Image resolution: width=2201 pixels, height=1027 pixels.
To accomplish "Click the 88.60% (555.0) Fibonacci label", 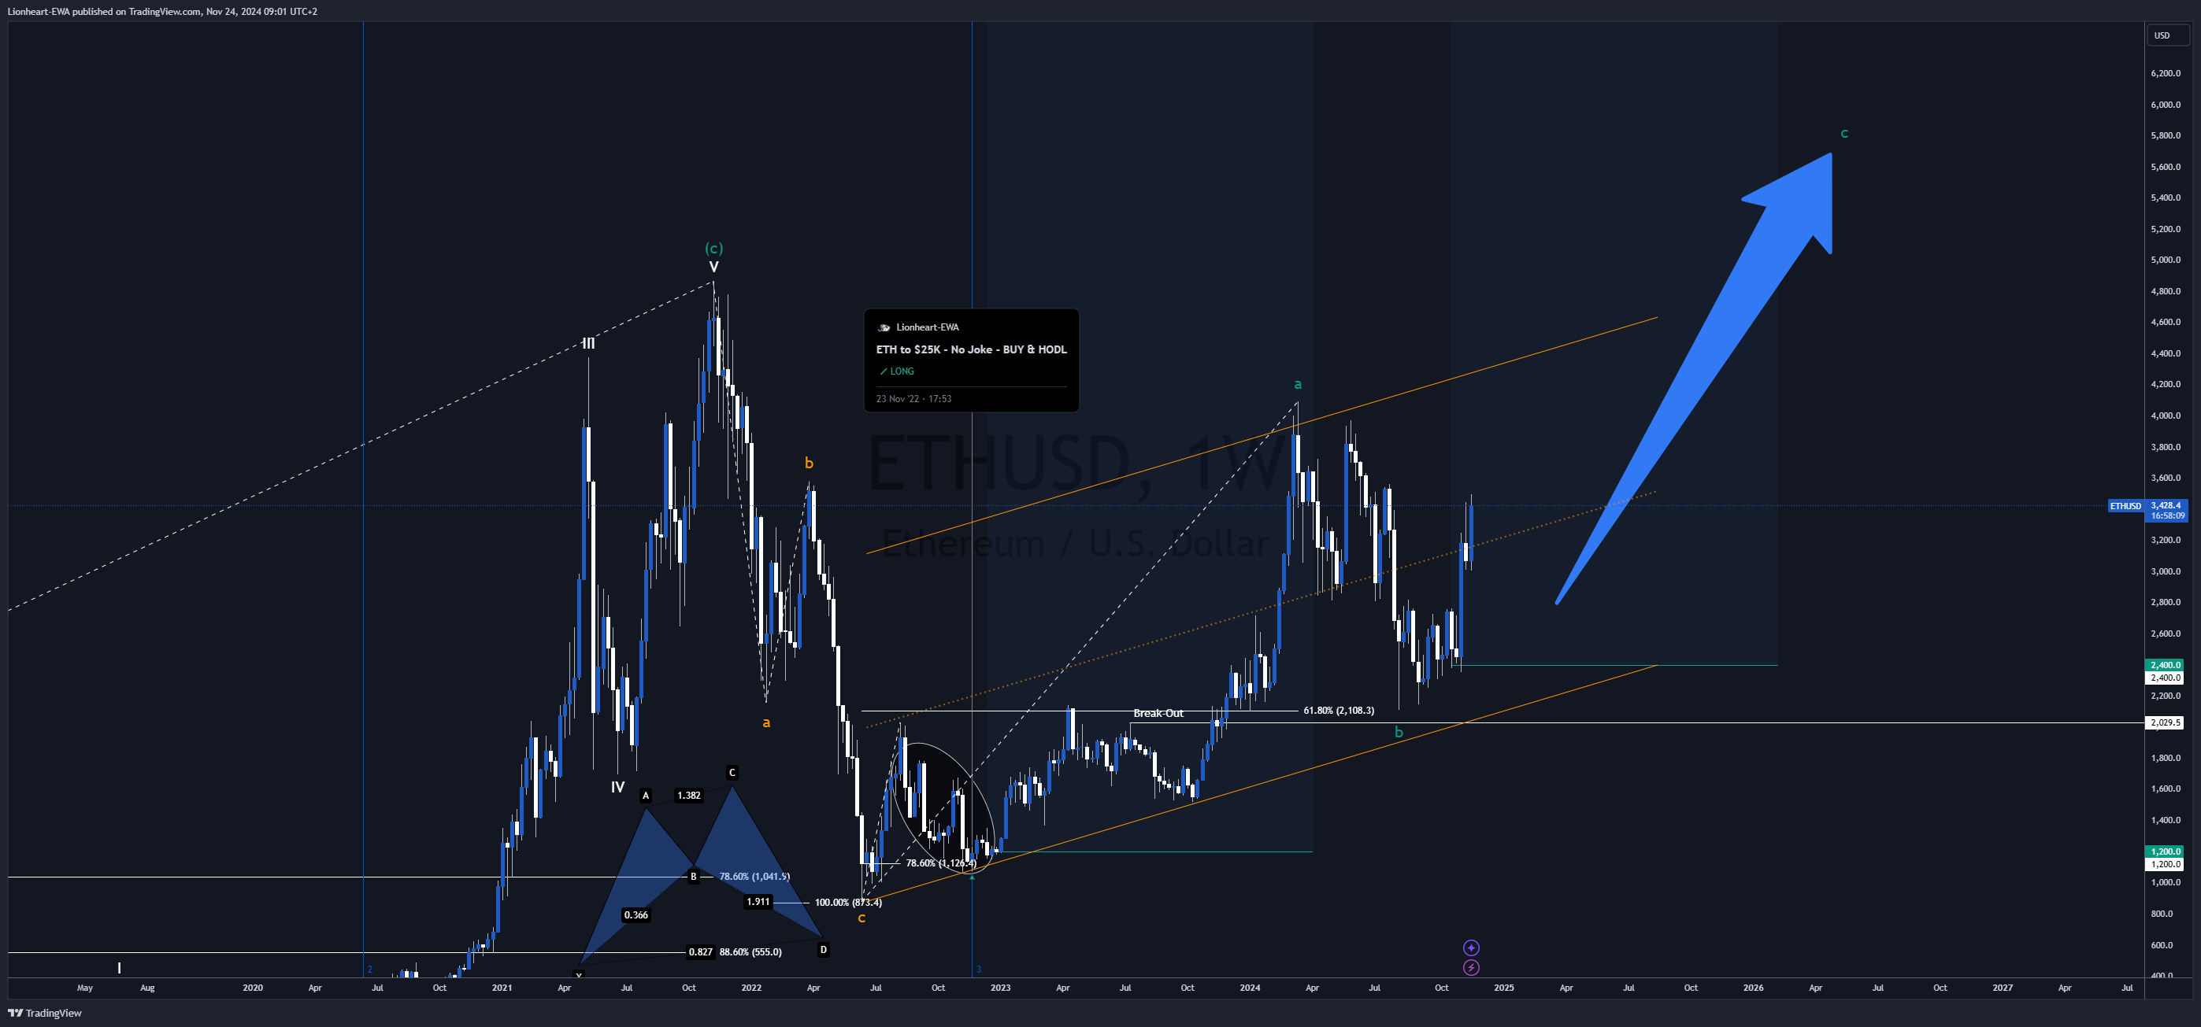I will click(x=750, y=952).
